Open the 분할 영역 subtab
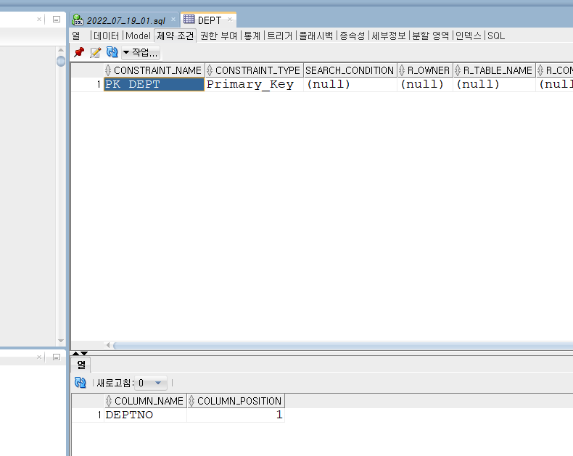The height and width of the screenshot is (456, 573). (431, 36)
